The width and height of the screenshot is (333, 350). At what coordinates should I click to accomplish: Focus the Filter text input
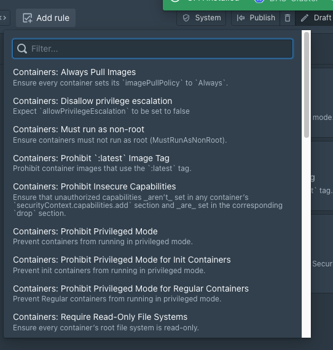153,49
